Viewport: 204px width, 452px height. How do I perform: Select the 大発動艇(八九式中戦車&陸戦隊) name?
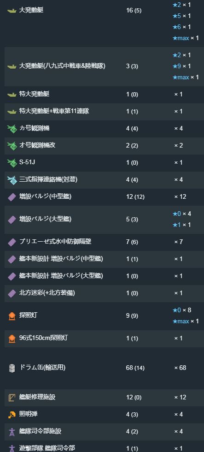point(62,66)
